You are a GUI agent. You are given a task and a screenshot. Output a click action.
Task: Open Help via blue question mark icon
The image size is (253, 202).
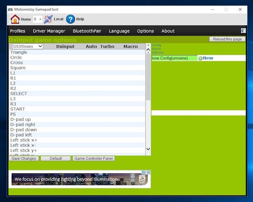tap(71, 19)
